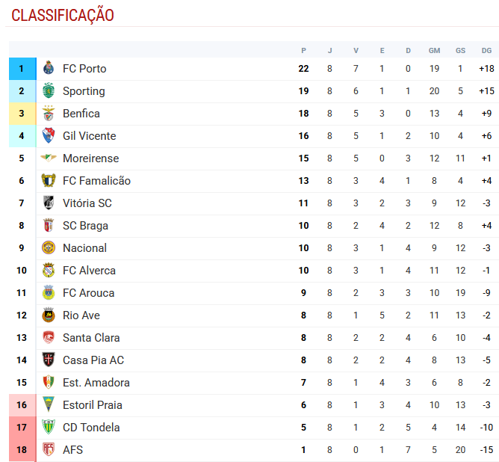
Task: Click the Estoril Praia crest icon
Action: point(49,405)
